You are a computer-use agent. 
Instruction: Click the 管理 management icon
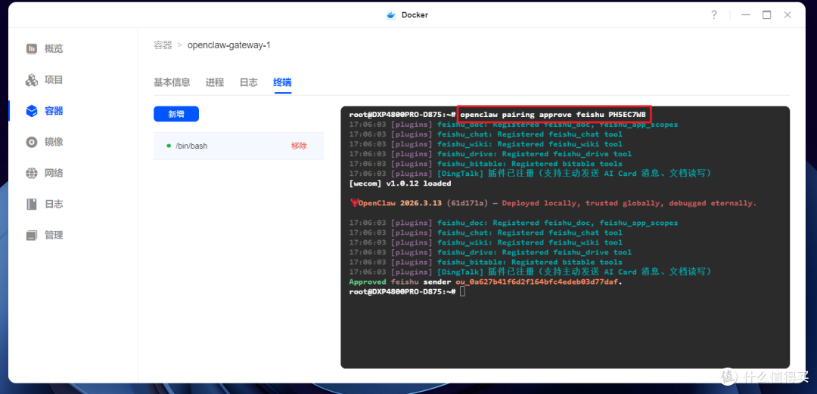pyautogui.click(x=32, y=235)
